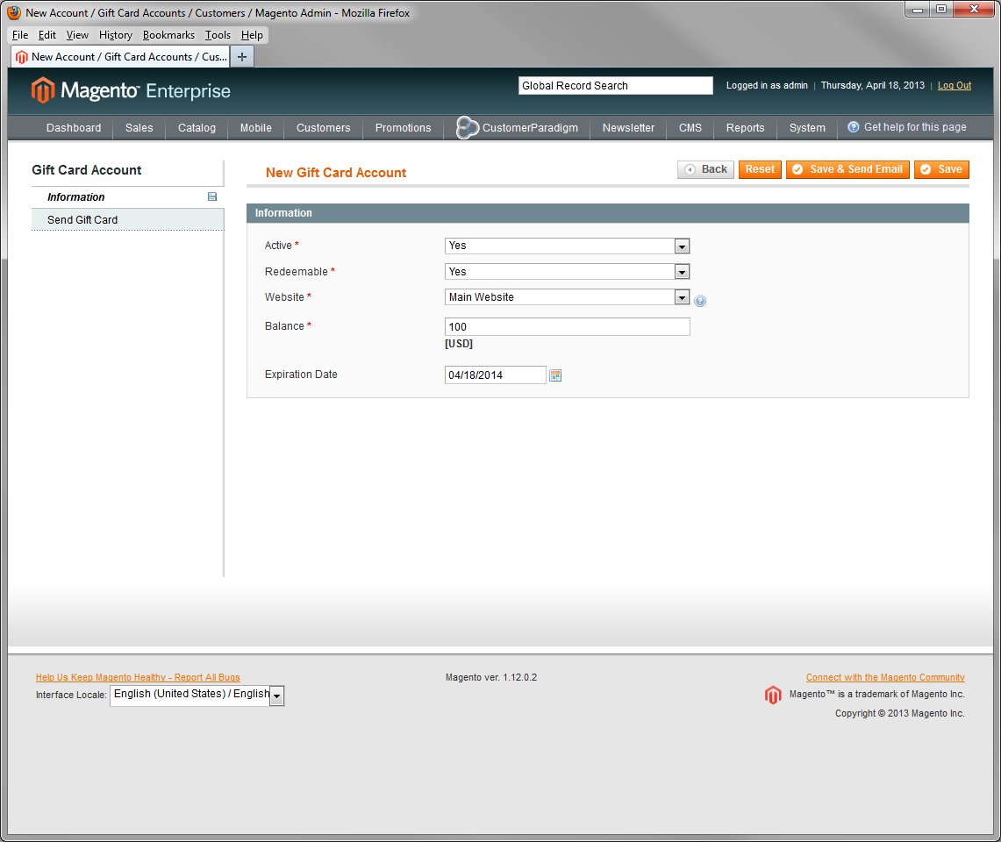
Task: Click the Report All Bugs link
Action: click(x=138, y=677)
